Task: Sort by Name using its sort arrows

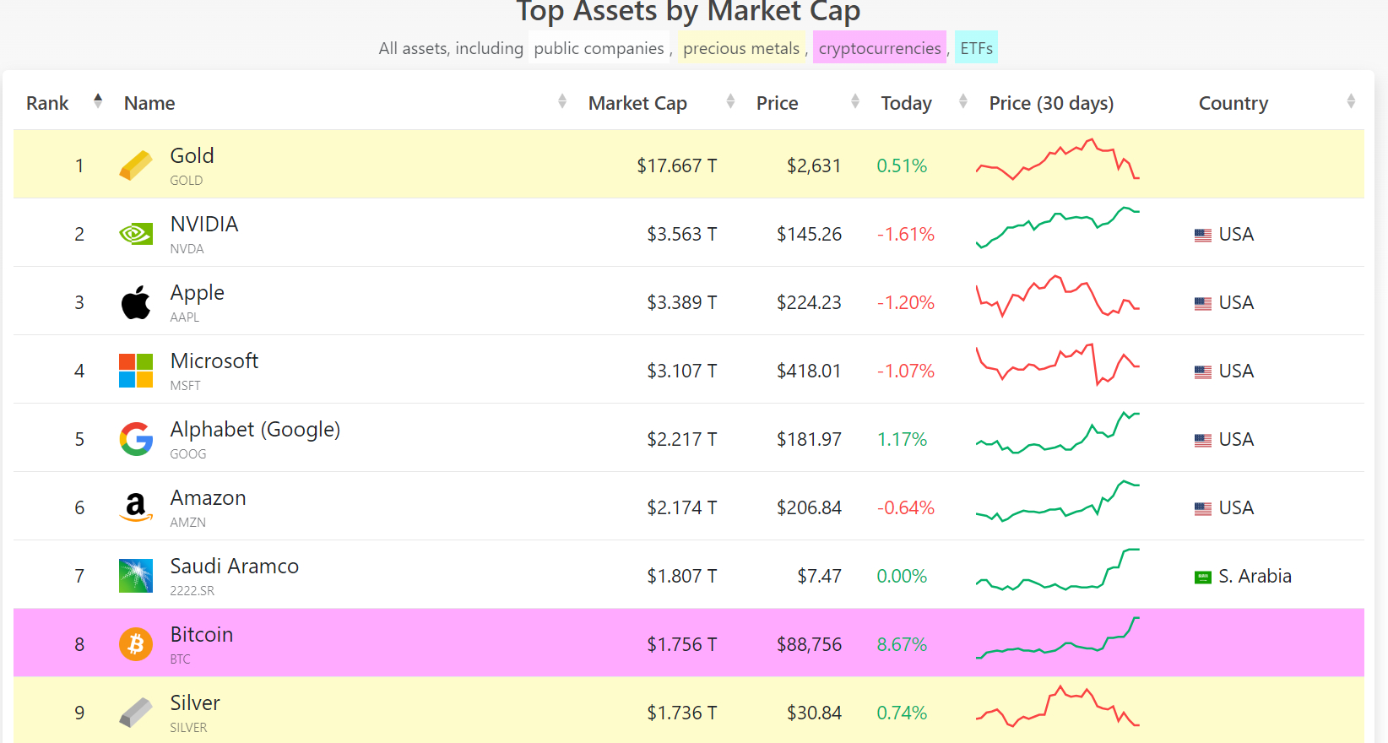Action: click(x=562, y=101)
